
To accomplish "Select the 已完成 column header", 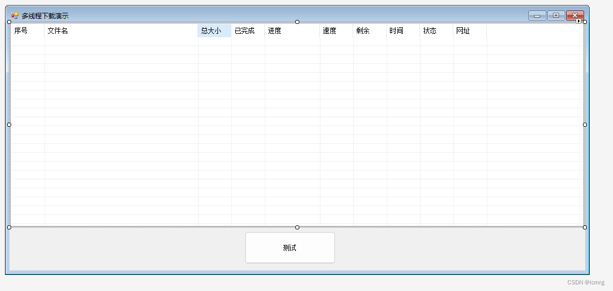I will [x=248, y=31].
